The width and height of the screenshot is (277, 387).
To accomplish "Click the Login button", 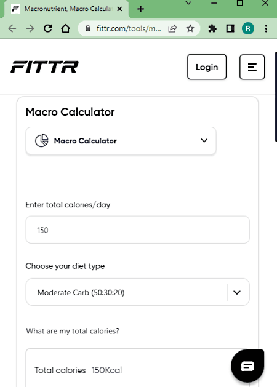I will [207, 67].
